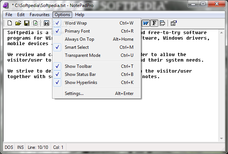This screenshot has height=154, width=228.
Task: Open settings via the checklist toolbar icon
Action: [173, 23]
